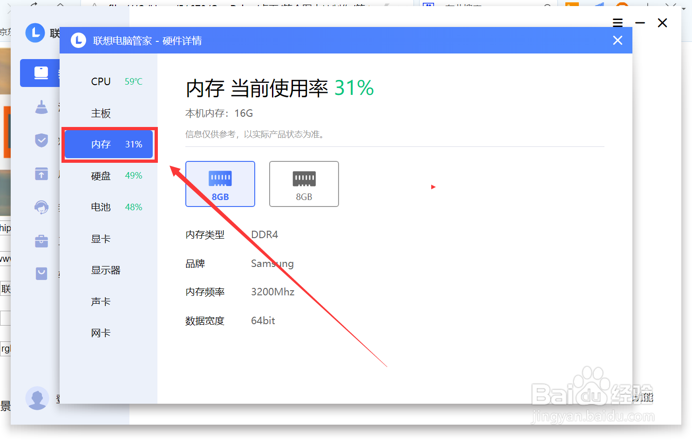Switch to the 主板 motherboard tab
Viewport: 692px width, 440px height.
coord(101,113)
